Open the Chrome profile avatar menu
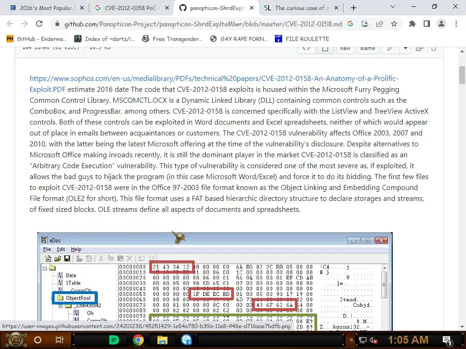 pyautogui.click(x=441, y=24)
